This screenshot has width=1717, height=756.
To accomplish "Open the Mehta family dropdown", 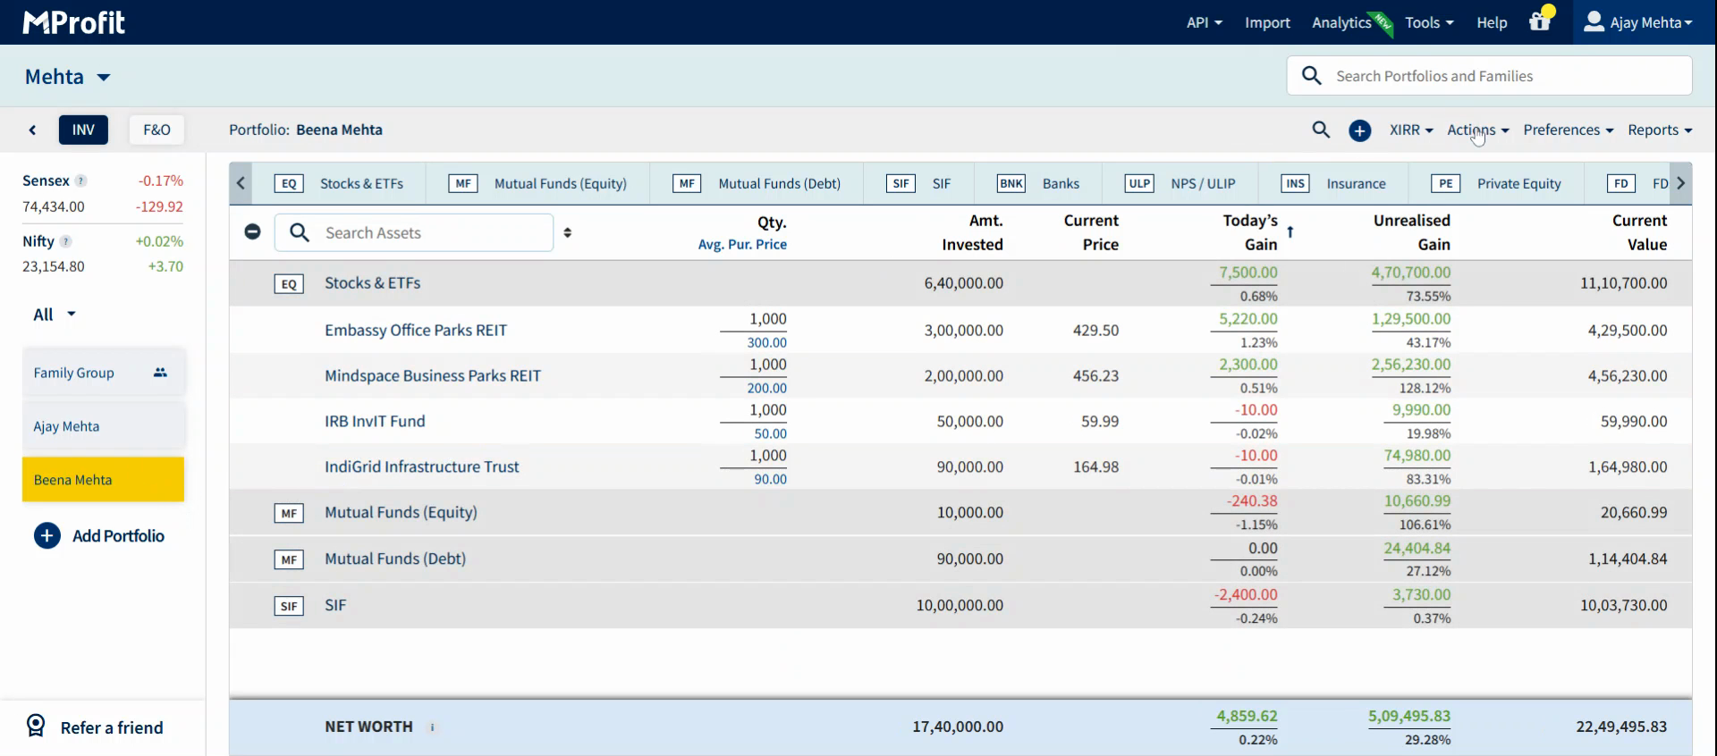I will 68,77.
